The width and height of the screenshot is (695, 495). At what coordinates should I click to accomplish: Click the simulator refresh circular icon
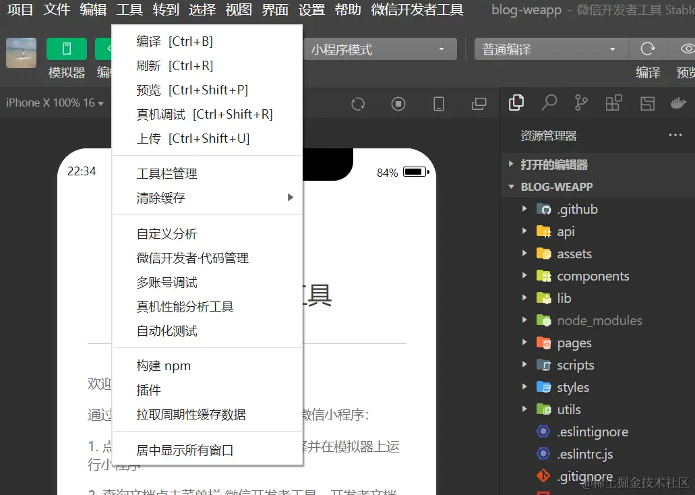tap(358, 104)
